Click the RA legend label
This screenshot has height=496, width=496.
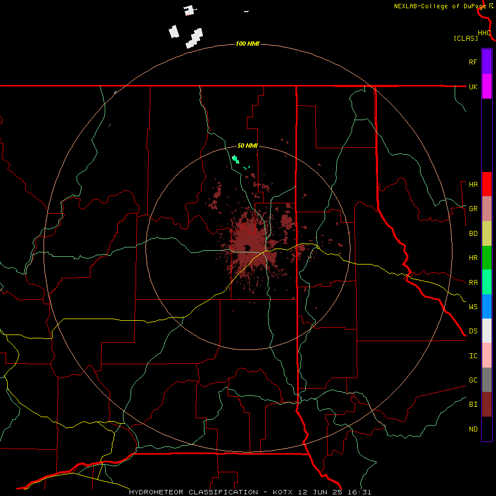pyautogui.click(x=473, y=283)
